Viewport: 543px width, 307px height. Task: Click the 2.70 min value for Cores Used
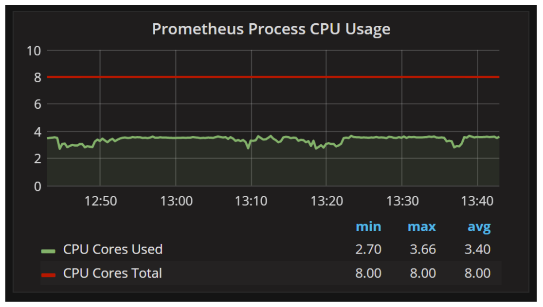[x=368, y=250]
